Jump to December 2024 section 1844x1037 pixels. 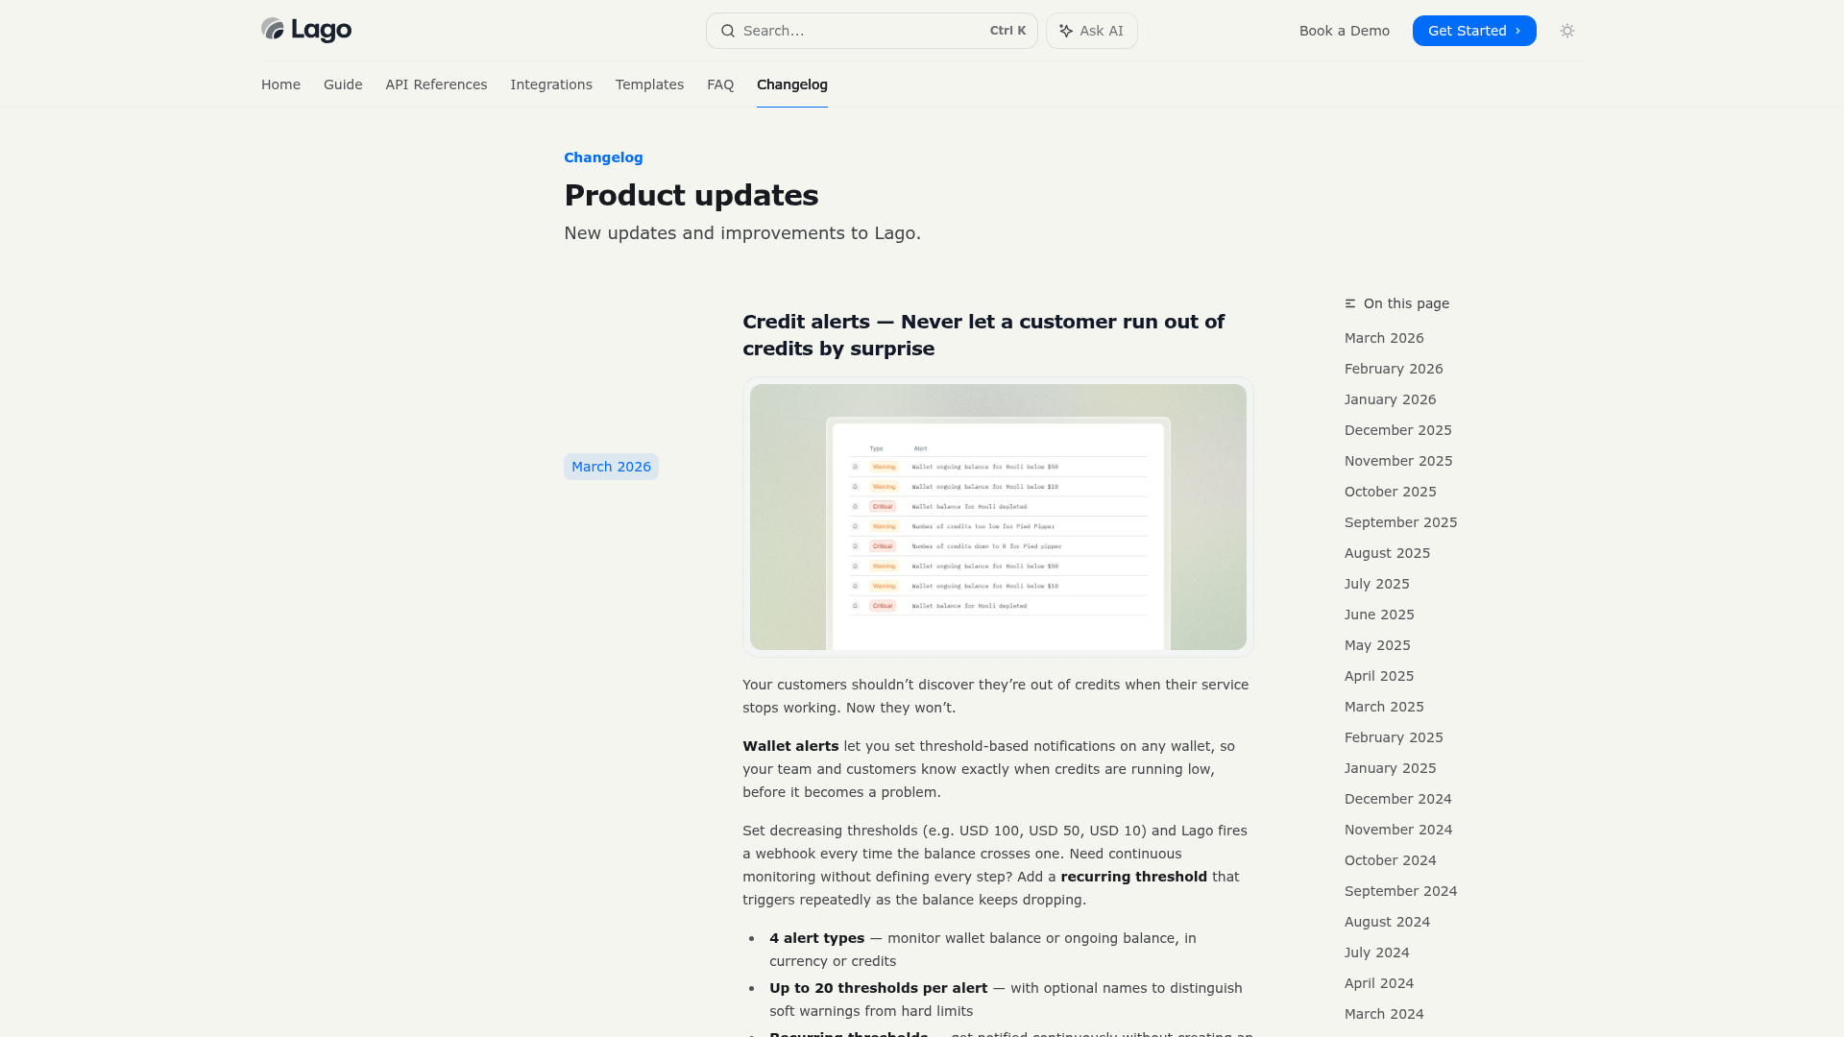pos(1398,799)
